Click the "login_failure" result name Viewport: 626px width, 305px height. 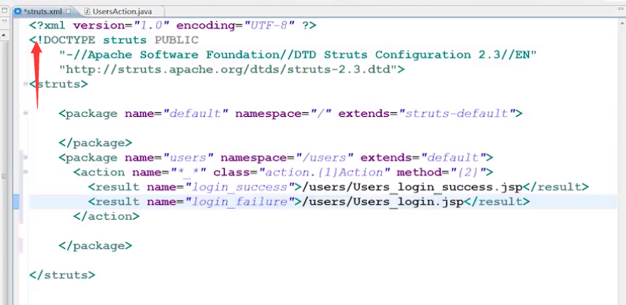click(x=239, y=201)
